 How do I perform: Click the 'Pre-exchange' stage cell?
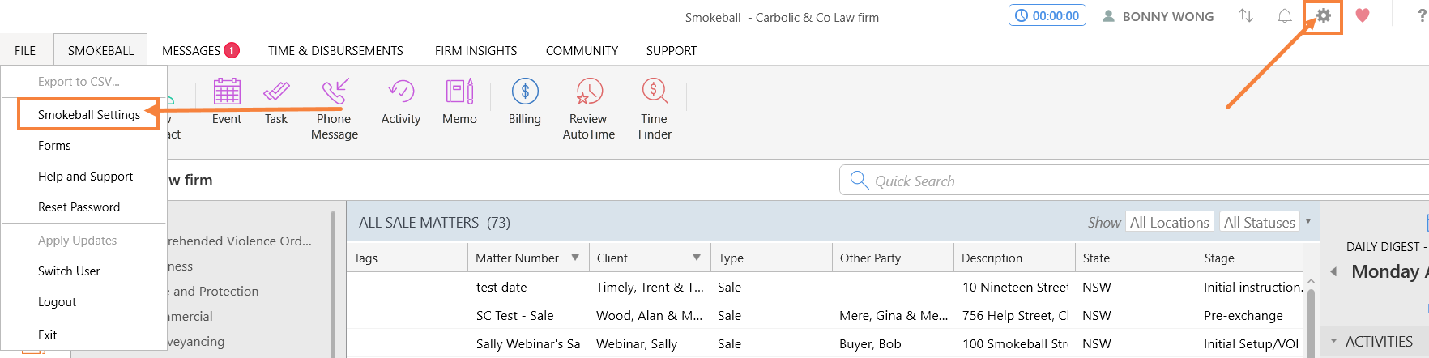click(1243, 316)
